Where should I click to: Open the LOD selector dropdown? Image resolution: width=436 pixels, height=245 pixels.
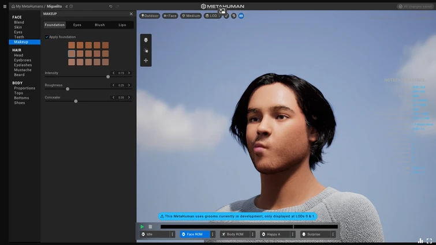(x=212, y=16)
